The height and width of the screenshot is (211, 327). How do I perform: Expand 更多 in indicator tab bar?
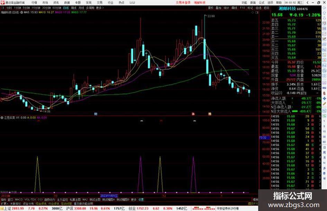pyautogui.click(x=134, y=200)
